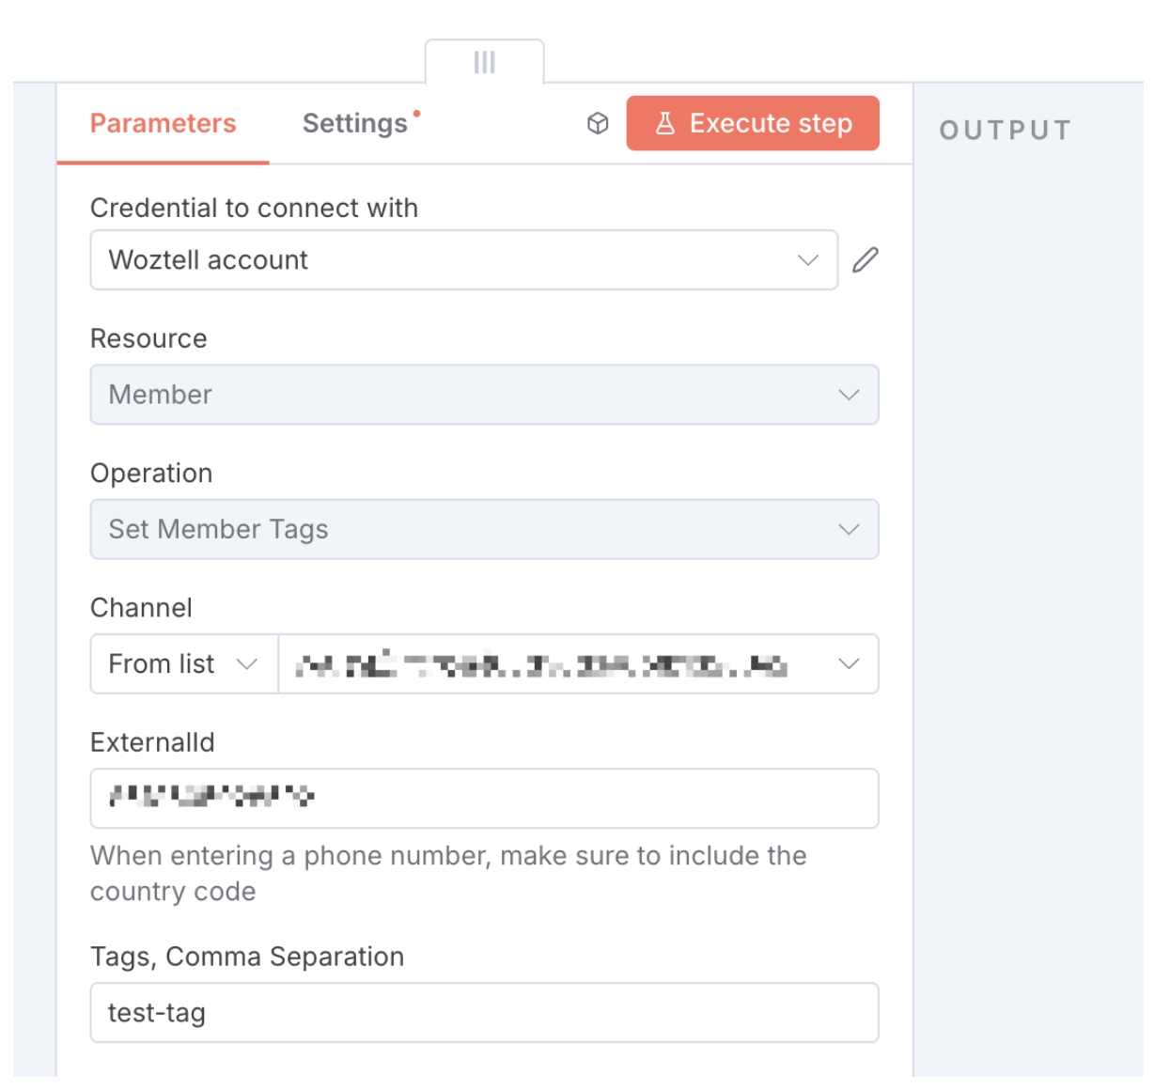Viewport: 1154px width, 1090px height.
Task: Run the node with Execute step
Action: 753,123
